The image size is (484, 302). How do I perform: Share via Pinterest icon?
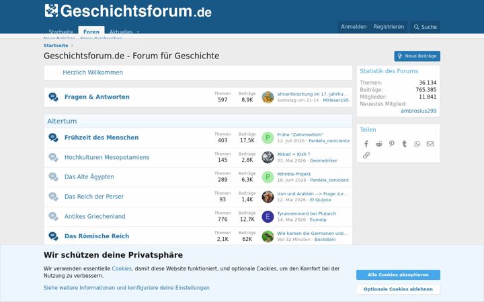pos(392,144)
